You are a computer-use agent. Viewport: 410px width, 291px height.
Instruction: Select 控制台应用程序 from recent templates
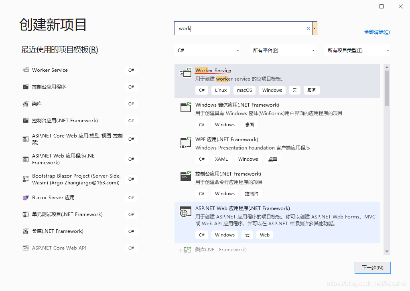[x=79, y=87]
